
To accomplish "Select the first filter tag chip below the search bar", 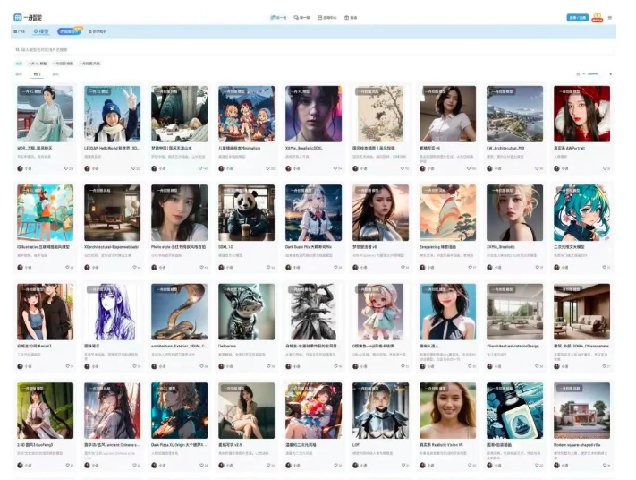I will [x=19, y=64].
